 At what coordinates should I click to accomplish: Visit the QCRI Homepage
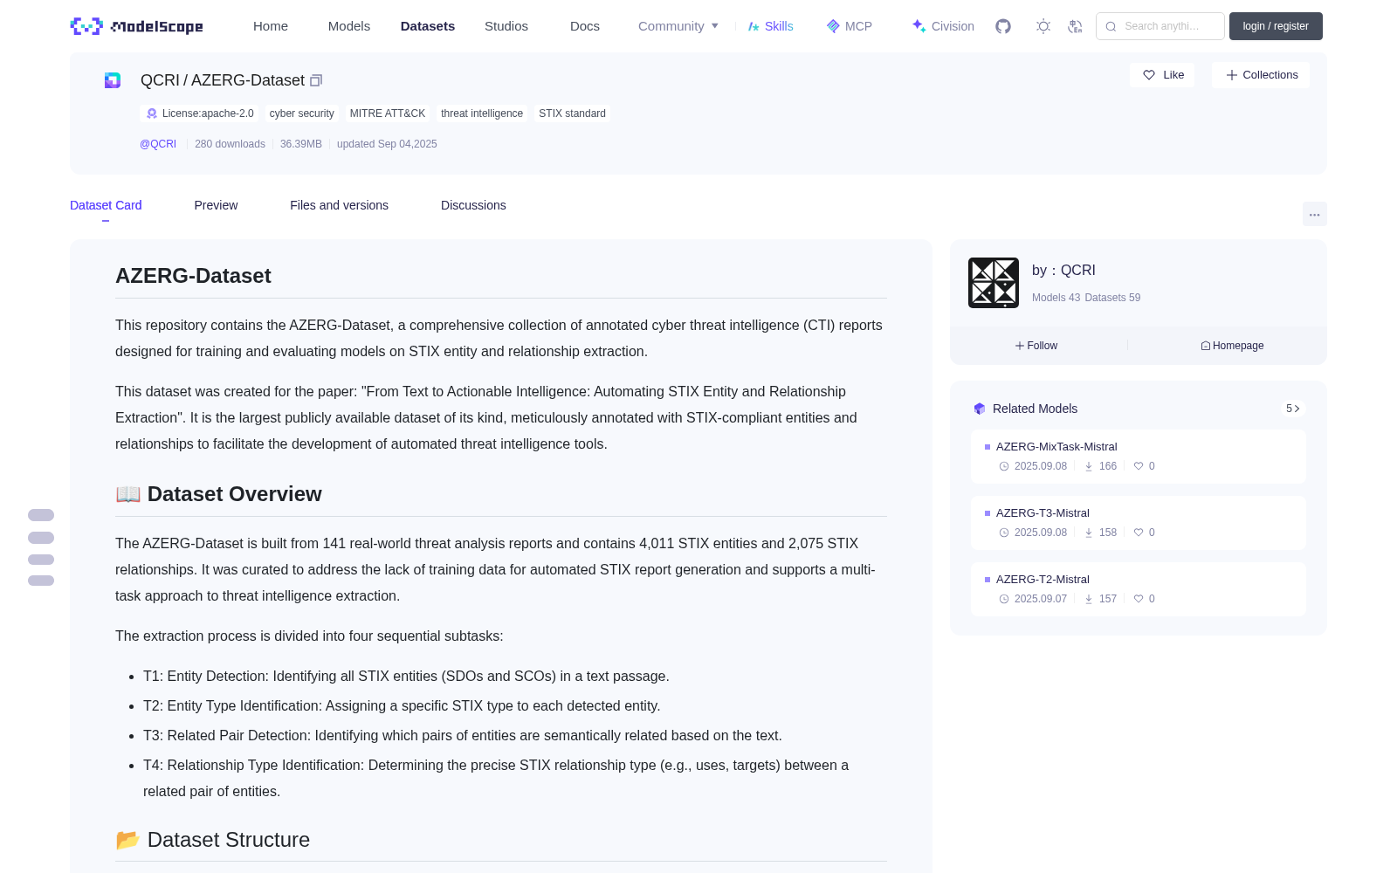click(1232, 346)
